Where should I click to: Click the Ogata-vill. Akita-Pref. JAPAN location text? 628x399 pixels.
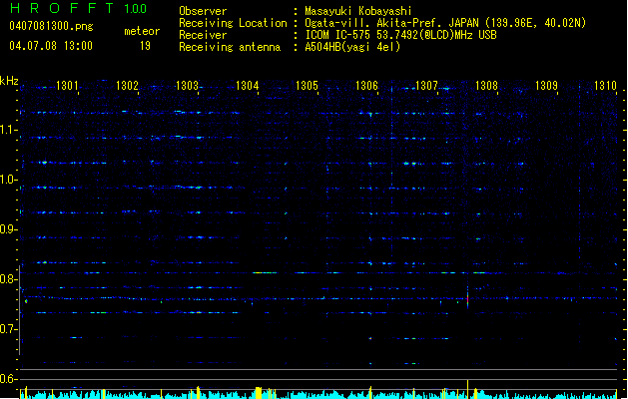[445, 23]
